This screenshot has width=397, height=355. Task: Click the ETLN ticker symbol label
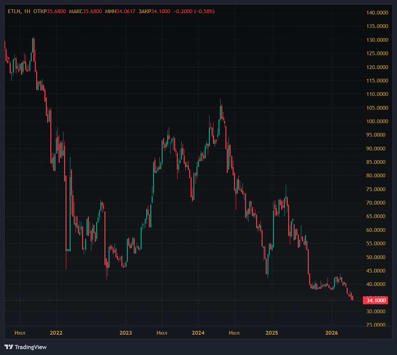click(x=14, y=12)
